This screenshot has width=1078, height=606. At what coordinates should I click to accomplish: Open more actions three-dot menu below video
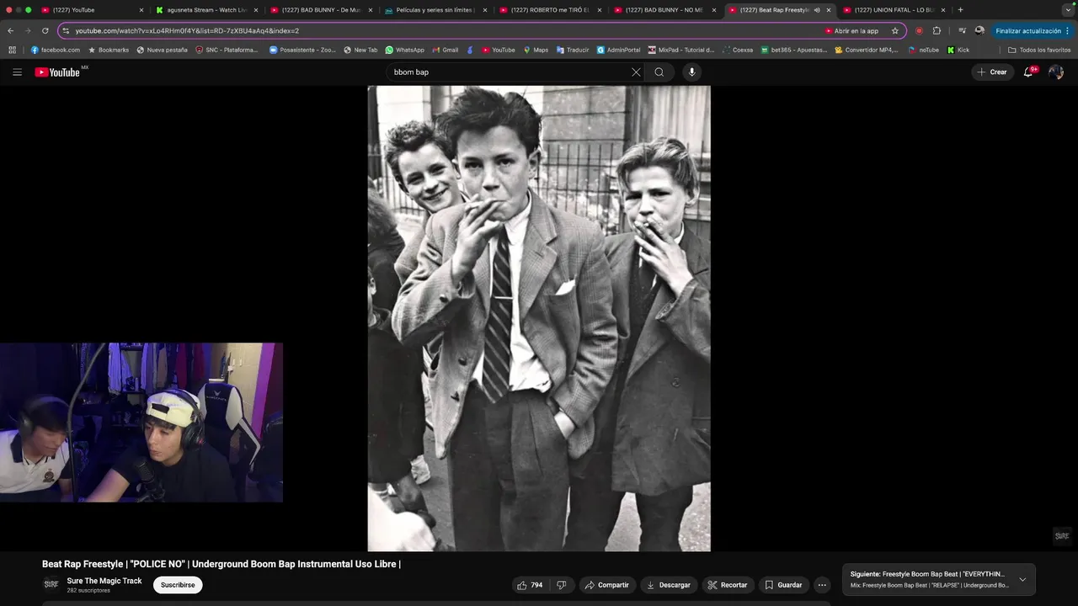pos(822,585)
